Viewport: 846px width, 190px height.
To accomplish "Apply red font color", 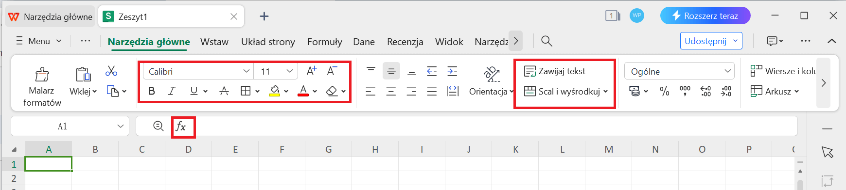I will 303,91.
